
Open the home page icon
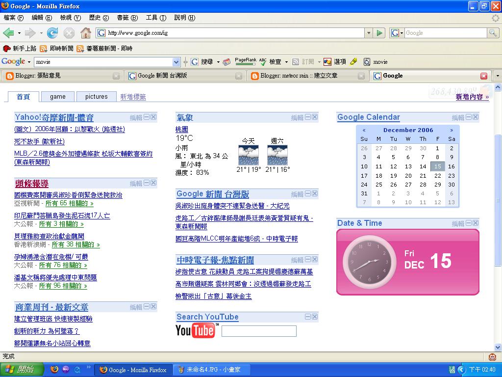pyautogui.click(x=85, y=33)
